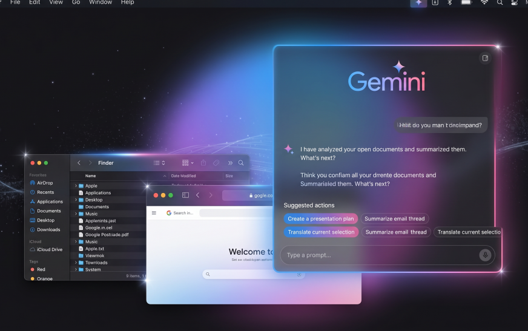Click the blue-filled Translate current selection chip
The height and width of the screenshot is (331, 528).
pos(321,232)
